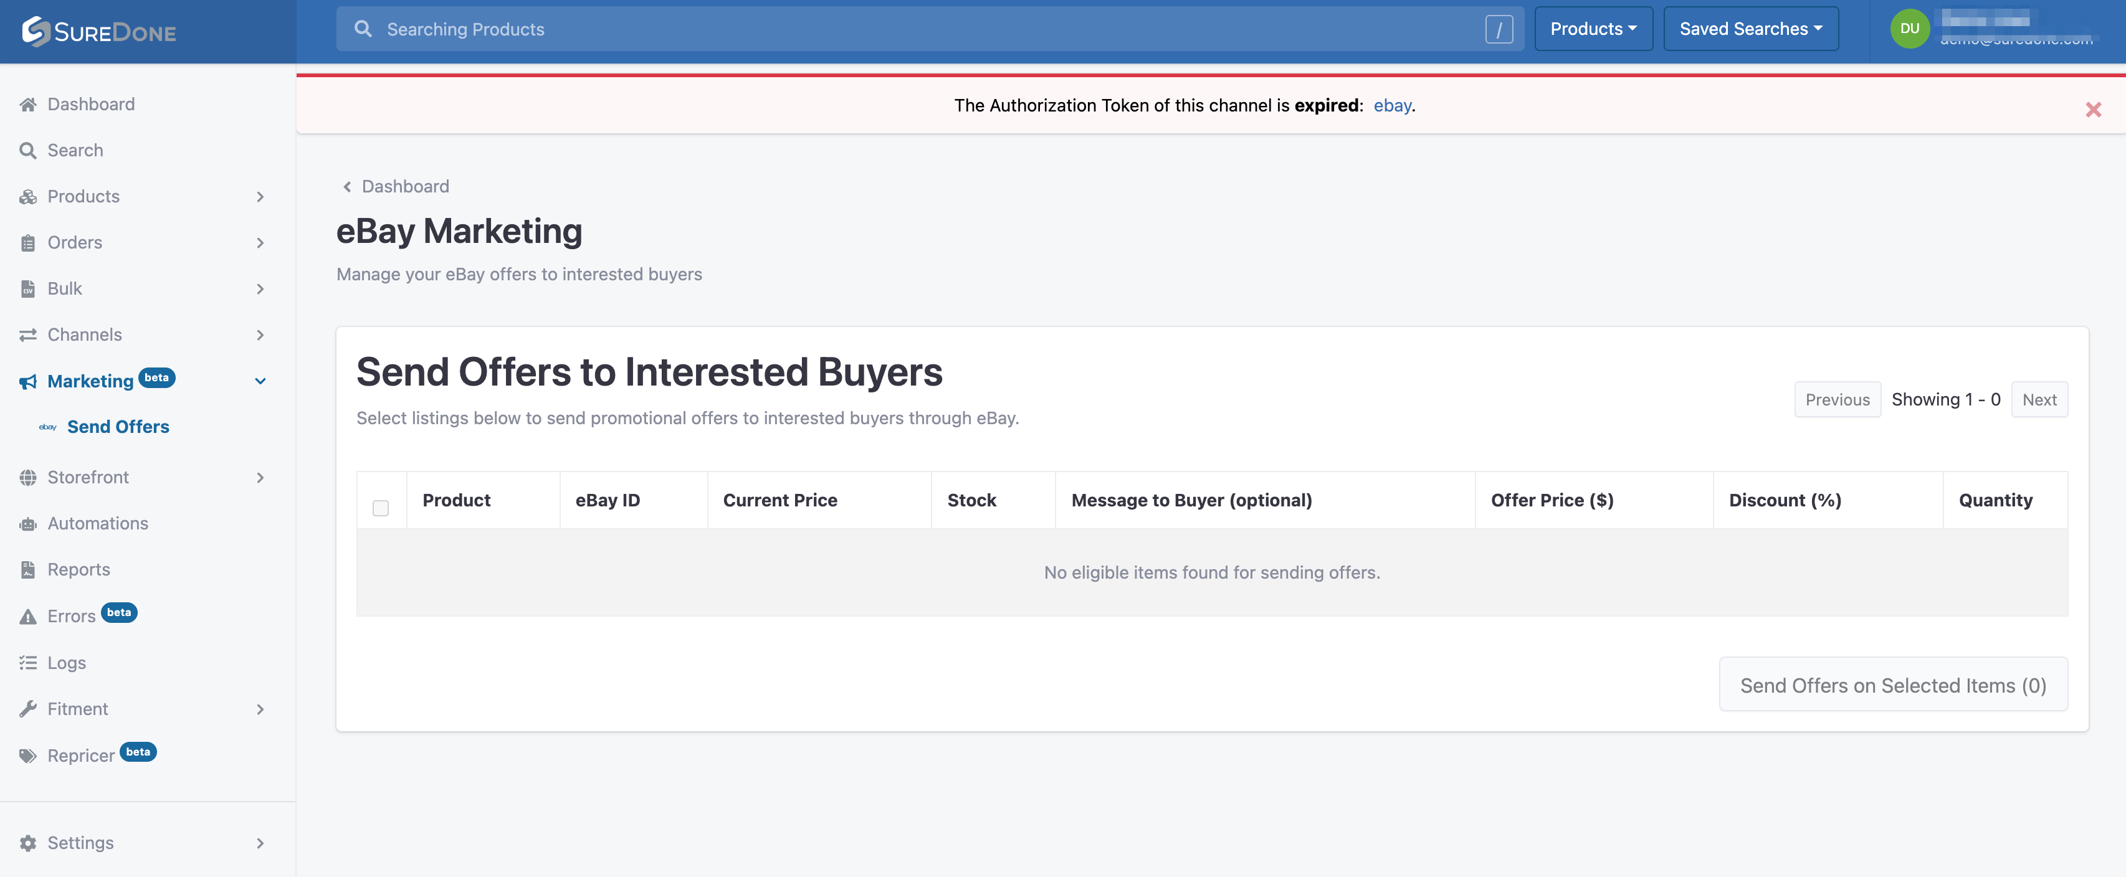Expand the Storefront sidebar submenu chevron

(x=260, y=478)
